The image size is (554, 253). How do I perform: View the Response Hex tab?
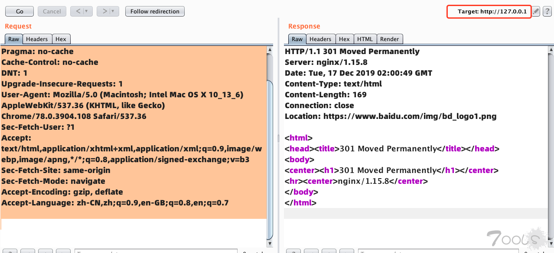click(x=344, y=39)
